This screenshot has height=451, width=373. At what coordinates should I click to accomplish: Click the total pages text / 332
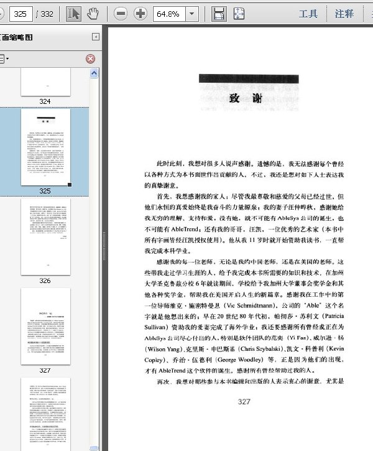tap(45, 14)
